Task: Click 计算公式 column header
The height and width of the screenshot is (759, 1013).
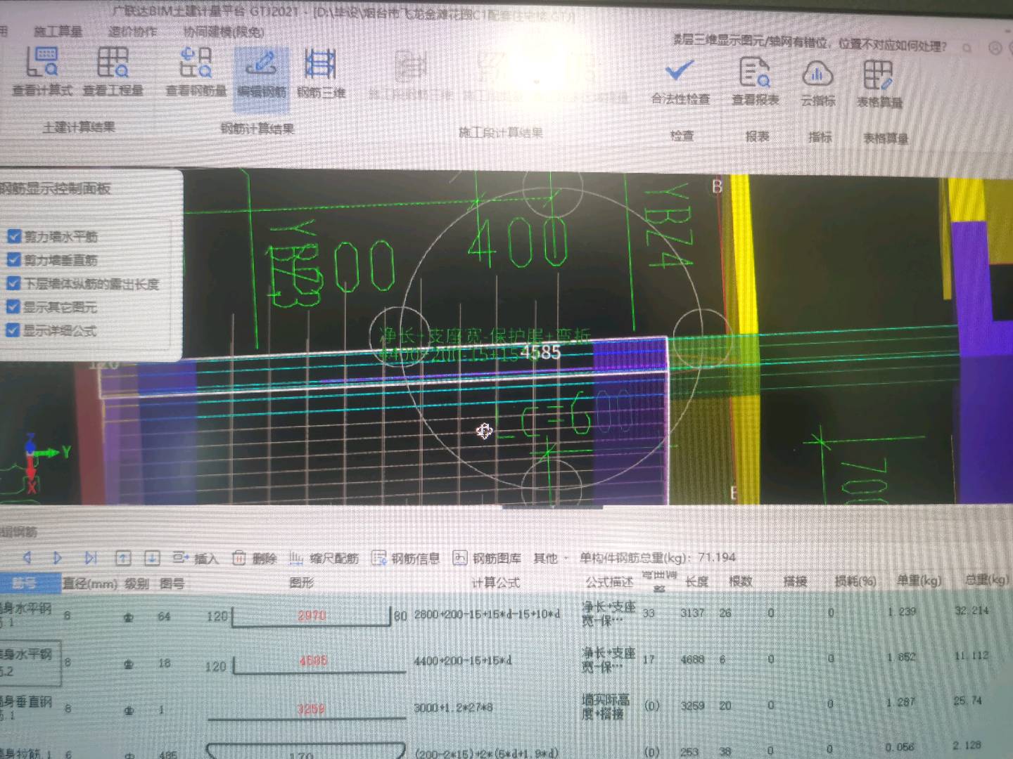Action: pos(495,583)
